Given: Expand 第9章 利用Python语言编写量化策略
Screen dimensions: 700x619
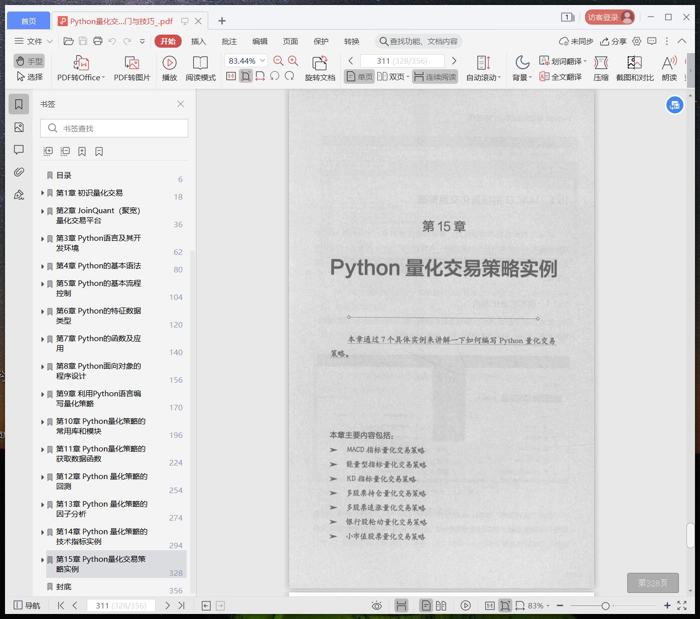Looking at the screenshot, I should coord(43,394).
